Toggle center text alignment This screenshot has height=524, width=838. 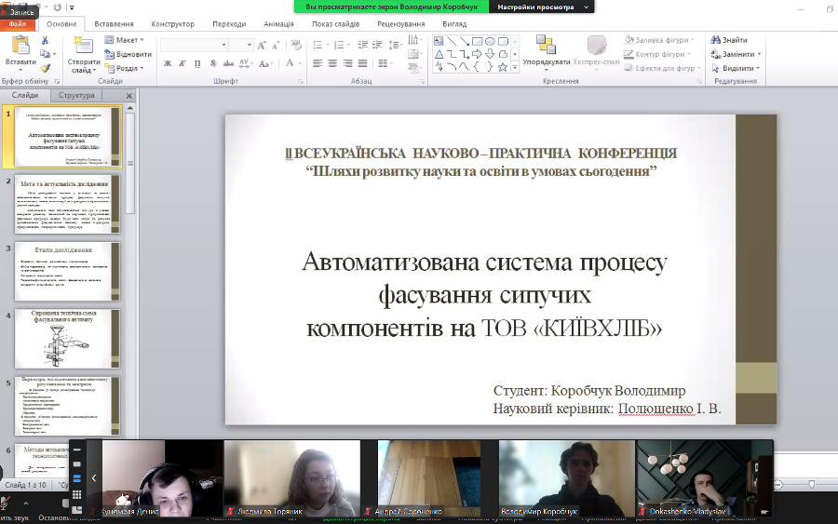(332, 63)
